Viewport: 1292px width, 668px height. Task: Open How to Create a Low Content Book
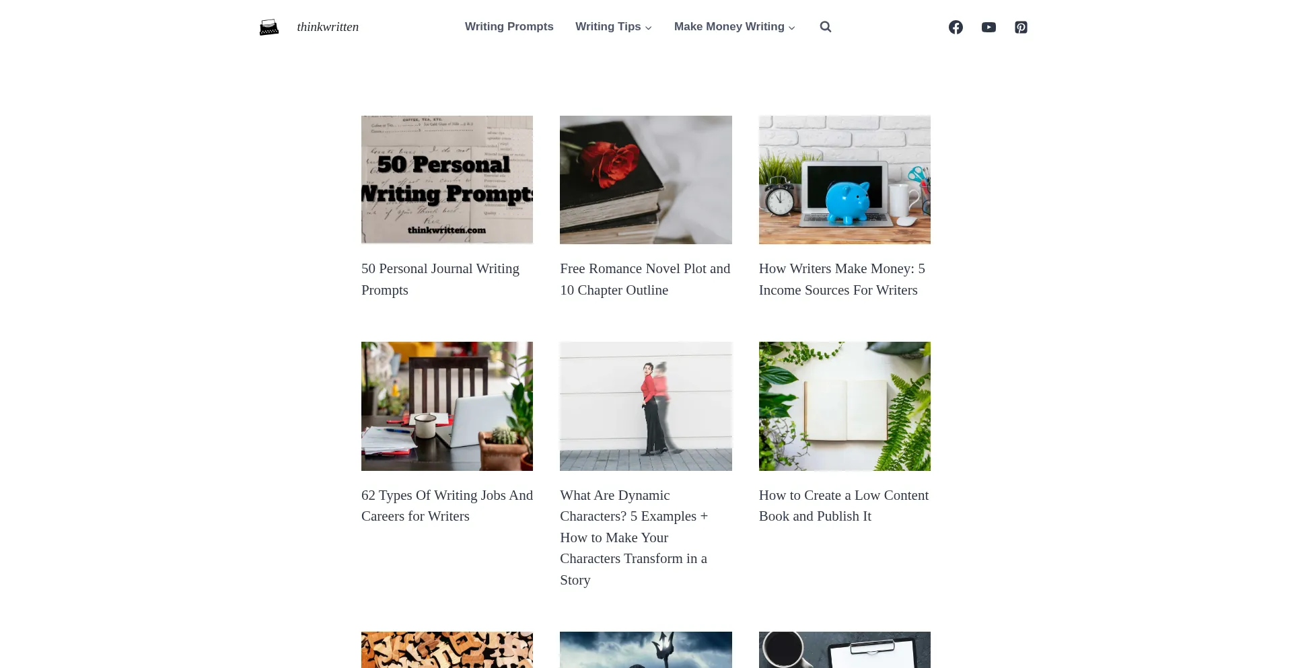(x=844, y=506)
